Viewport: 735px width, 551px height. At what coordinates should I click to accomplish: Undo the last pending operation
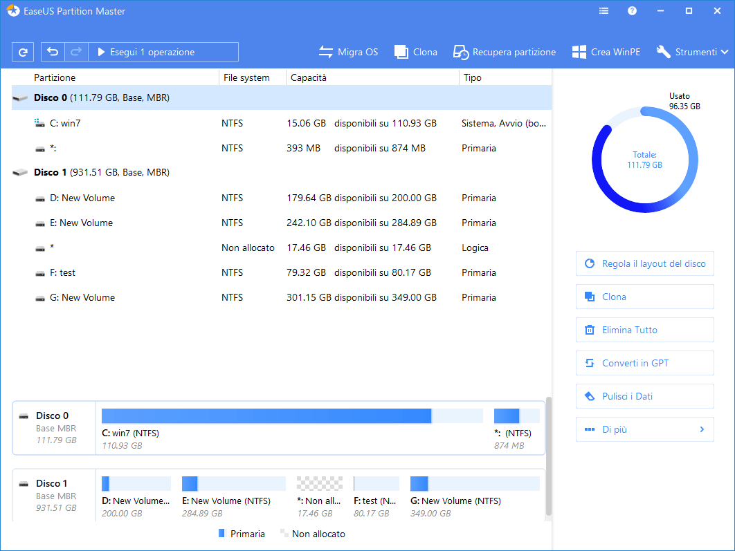(x=53, y=52)
